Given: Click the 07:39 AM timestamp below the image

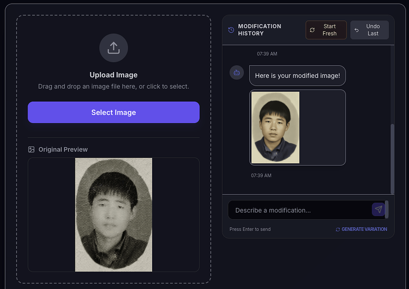Looking at the screenshot, I should click(x=261, y=176).
